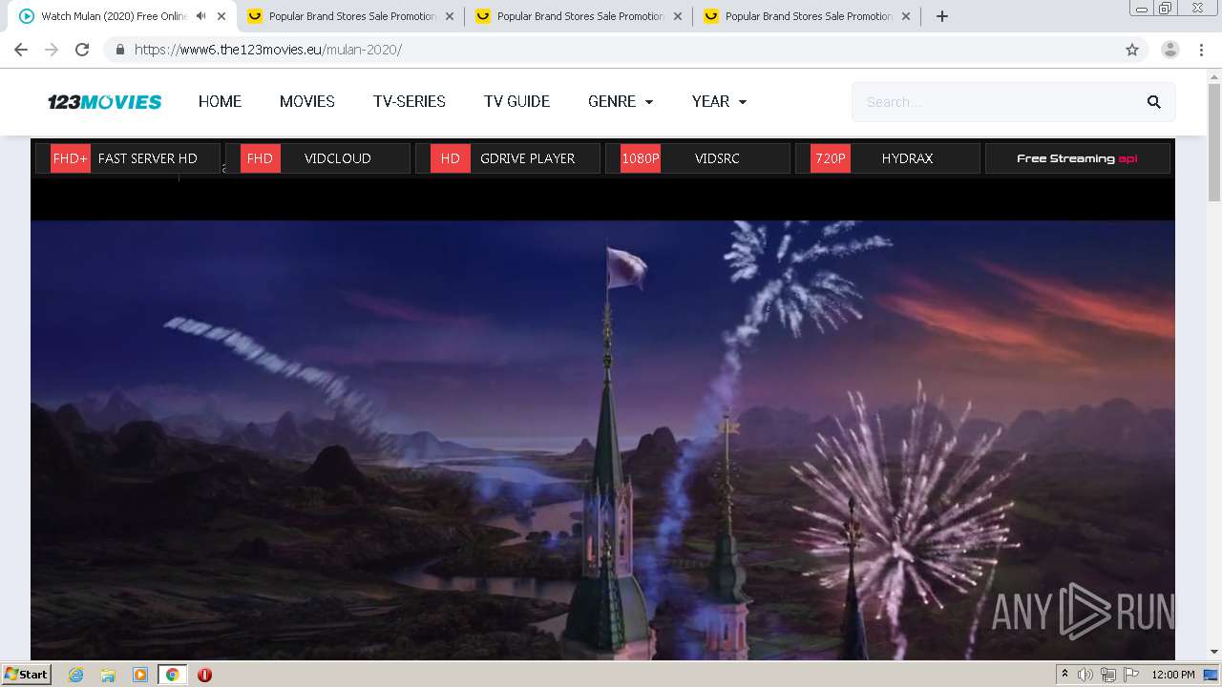This screenshot has width=1222, height=687.
Task: Click the network tray icon
Action: [1108, 675]
